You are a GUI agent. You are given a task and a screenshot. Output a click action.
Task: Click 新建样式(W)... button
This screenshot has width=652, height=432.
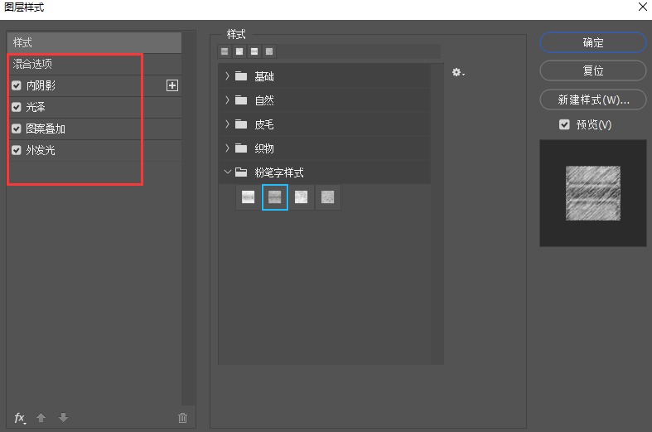click(593, 100)
